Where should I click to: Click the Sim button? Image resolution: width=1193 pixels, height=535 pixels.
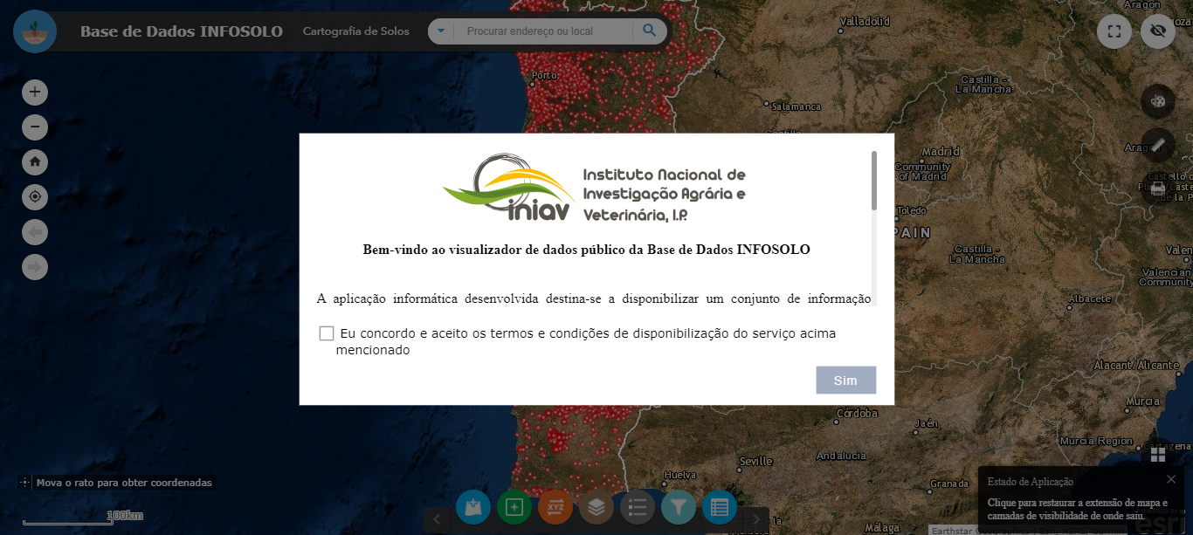tap(845, 381)
